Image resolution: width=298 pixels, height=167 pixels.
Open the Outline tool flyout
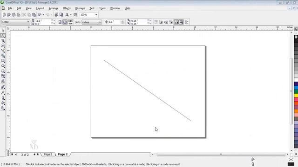click(x=3, y=98)
